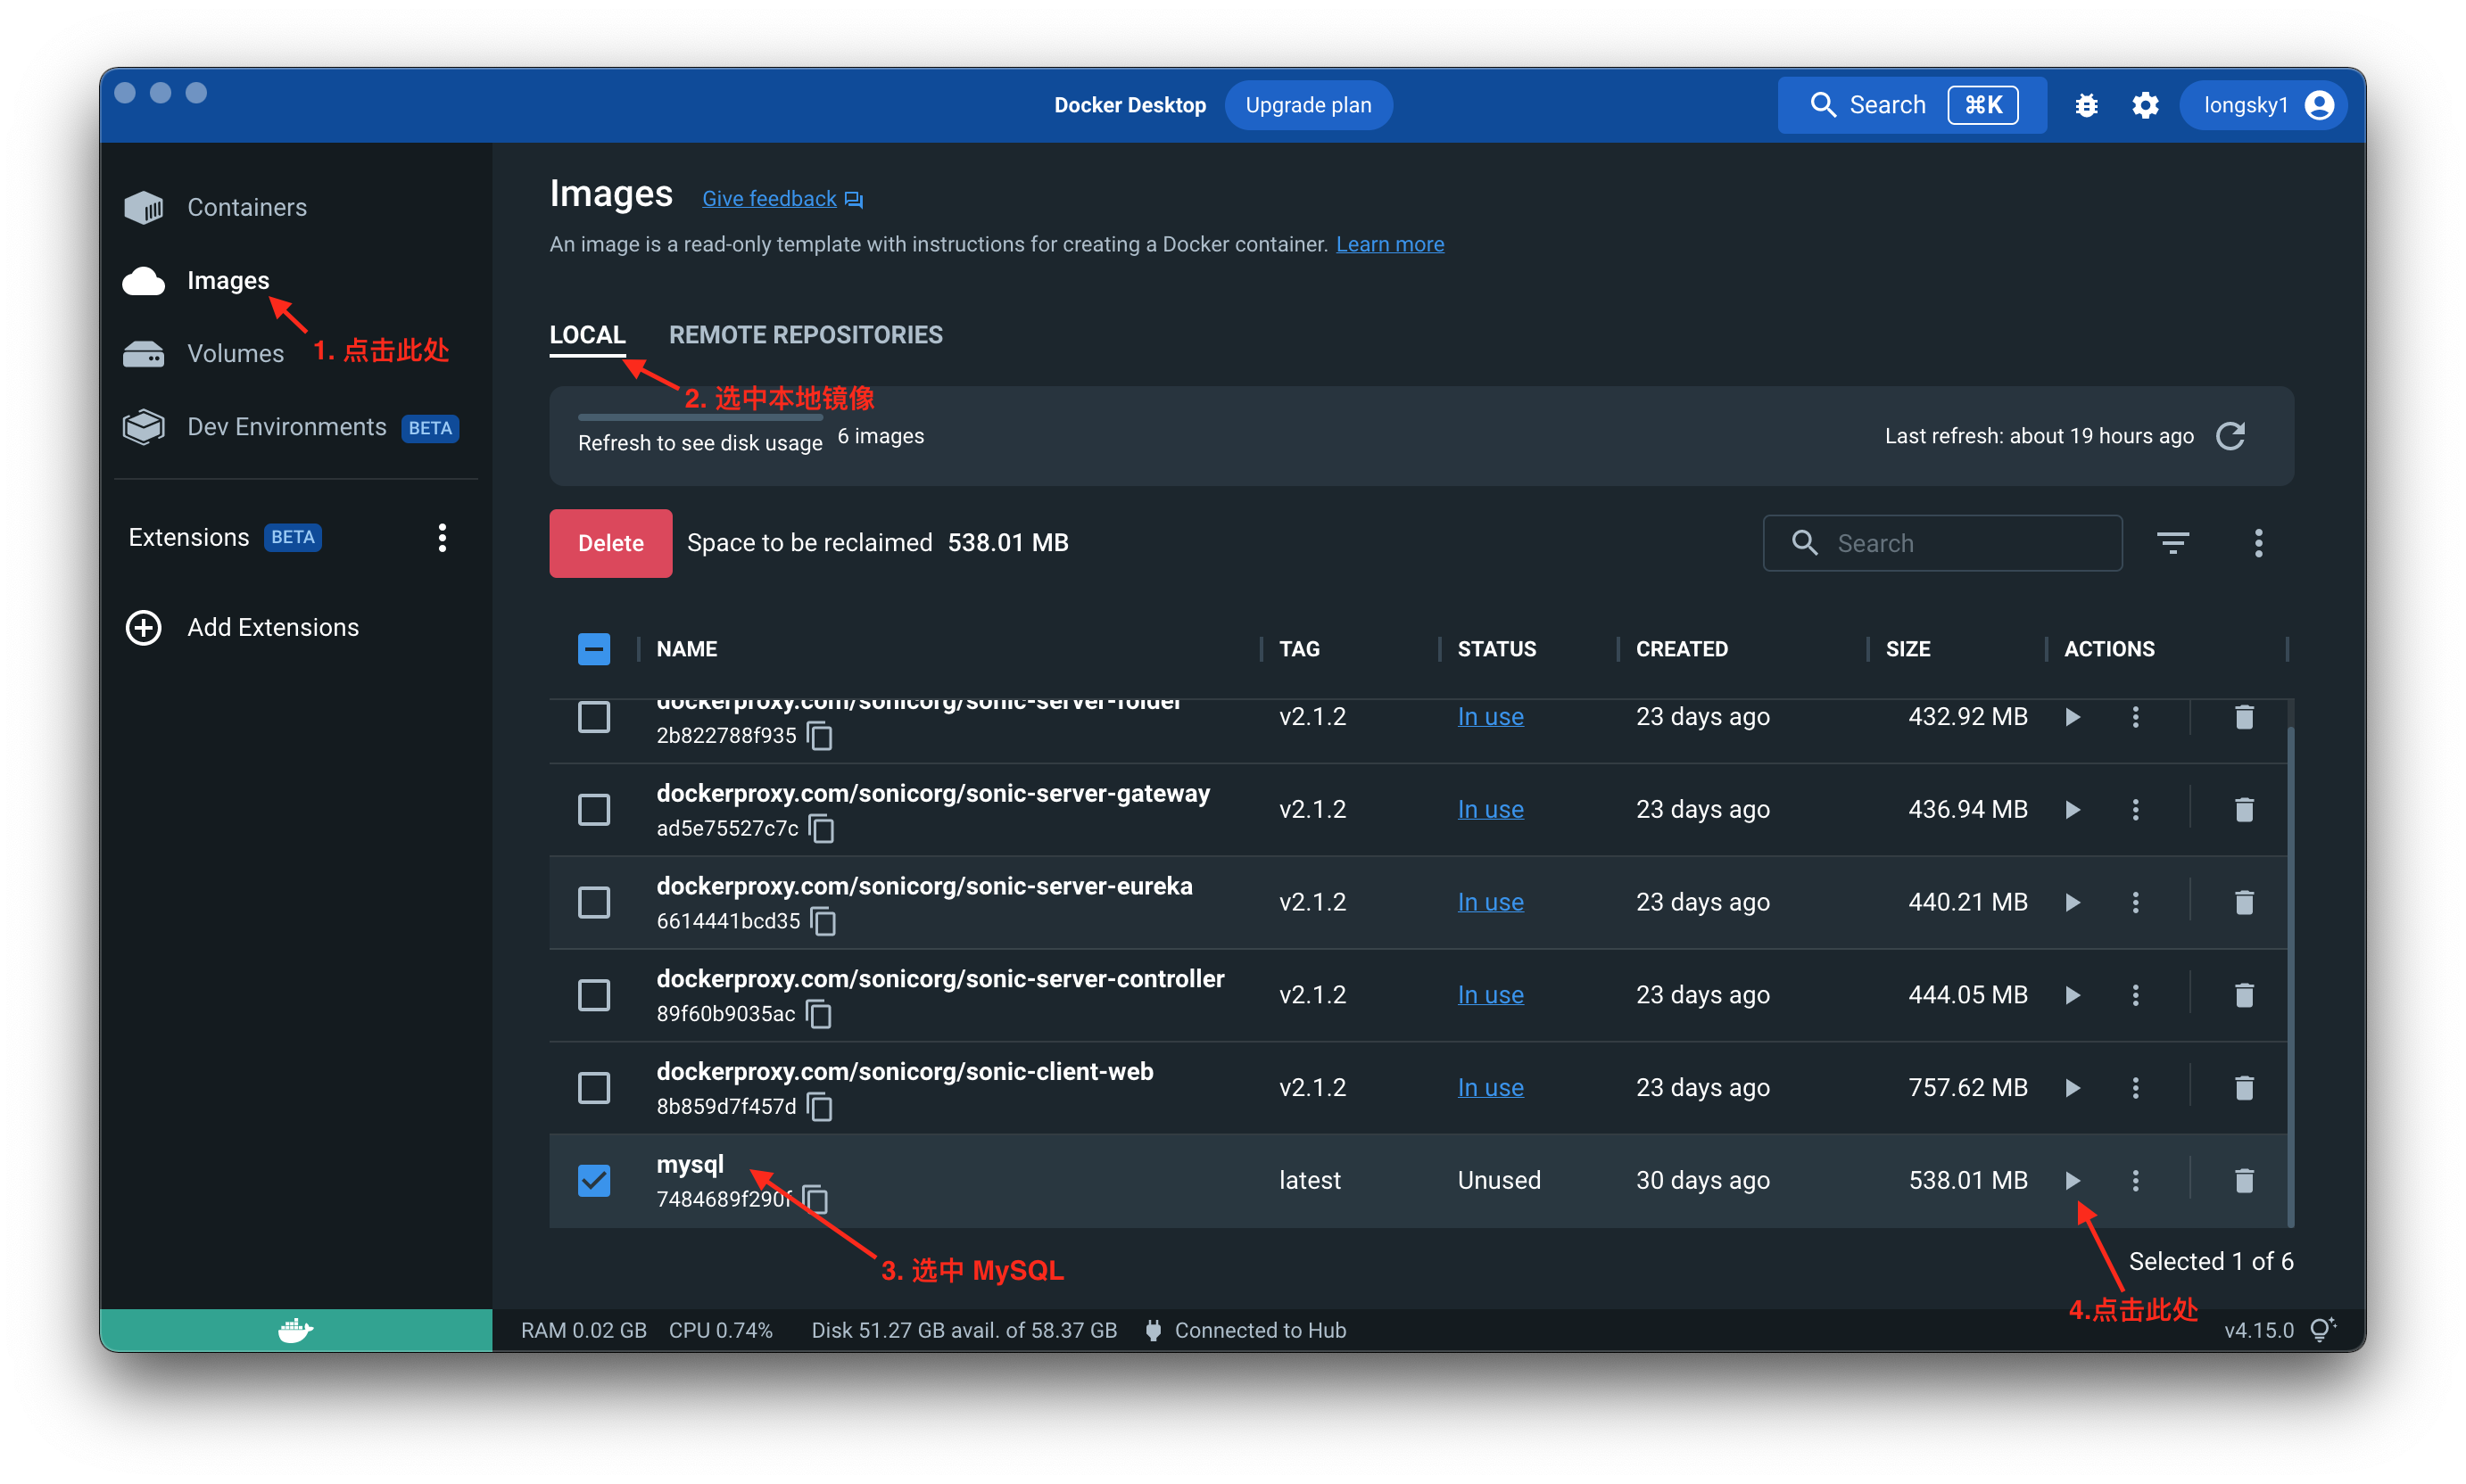The image size is (2466, 1484).
Task: Switch to the REMOTE REPOSITORIES tab
Action: pos(806,335)
